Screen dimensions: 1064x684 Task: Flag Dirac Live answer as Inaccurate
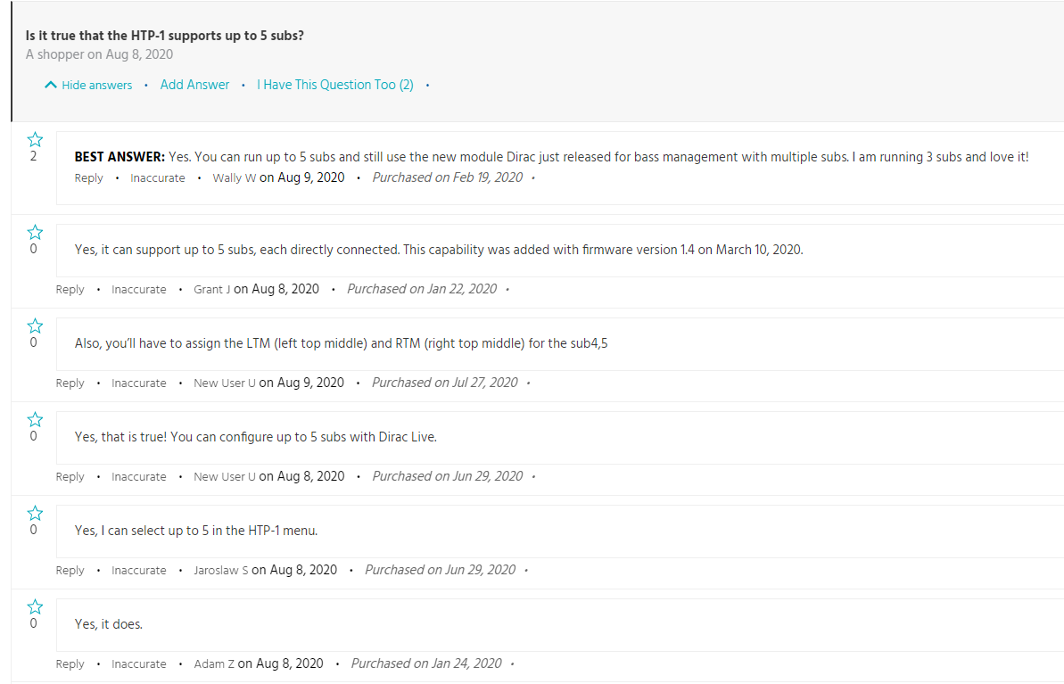point(139,476)
